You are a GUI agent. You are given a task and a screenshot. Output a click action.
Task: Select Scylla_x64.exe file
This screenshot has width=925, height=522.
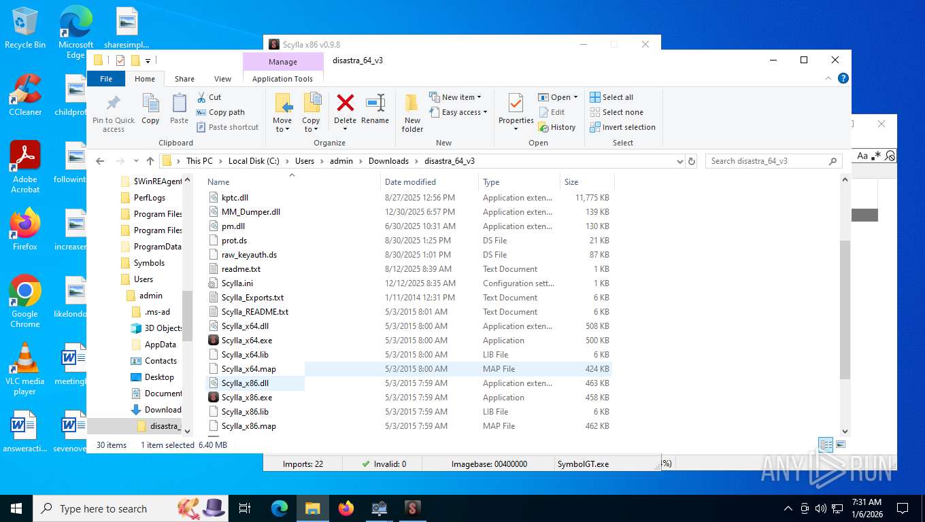pyautogui.click(x=246, y=341)
